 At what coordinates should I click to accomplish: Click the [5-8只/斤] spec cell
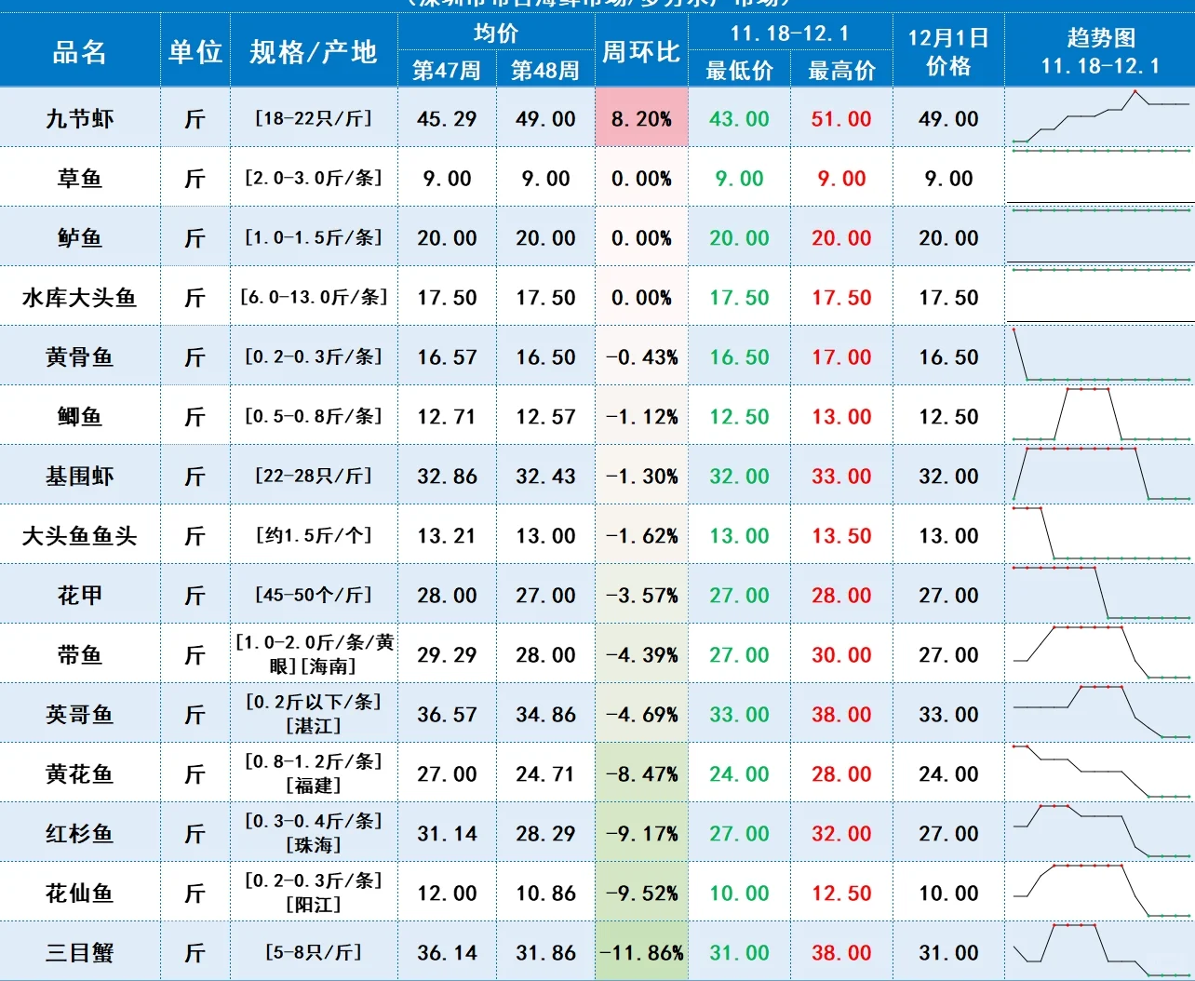(314, 952)
